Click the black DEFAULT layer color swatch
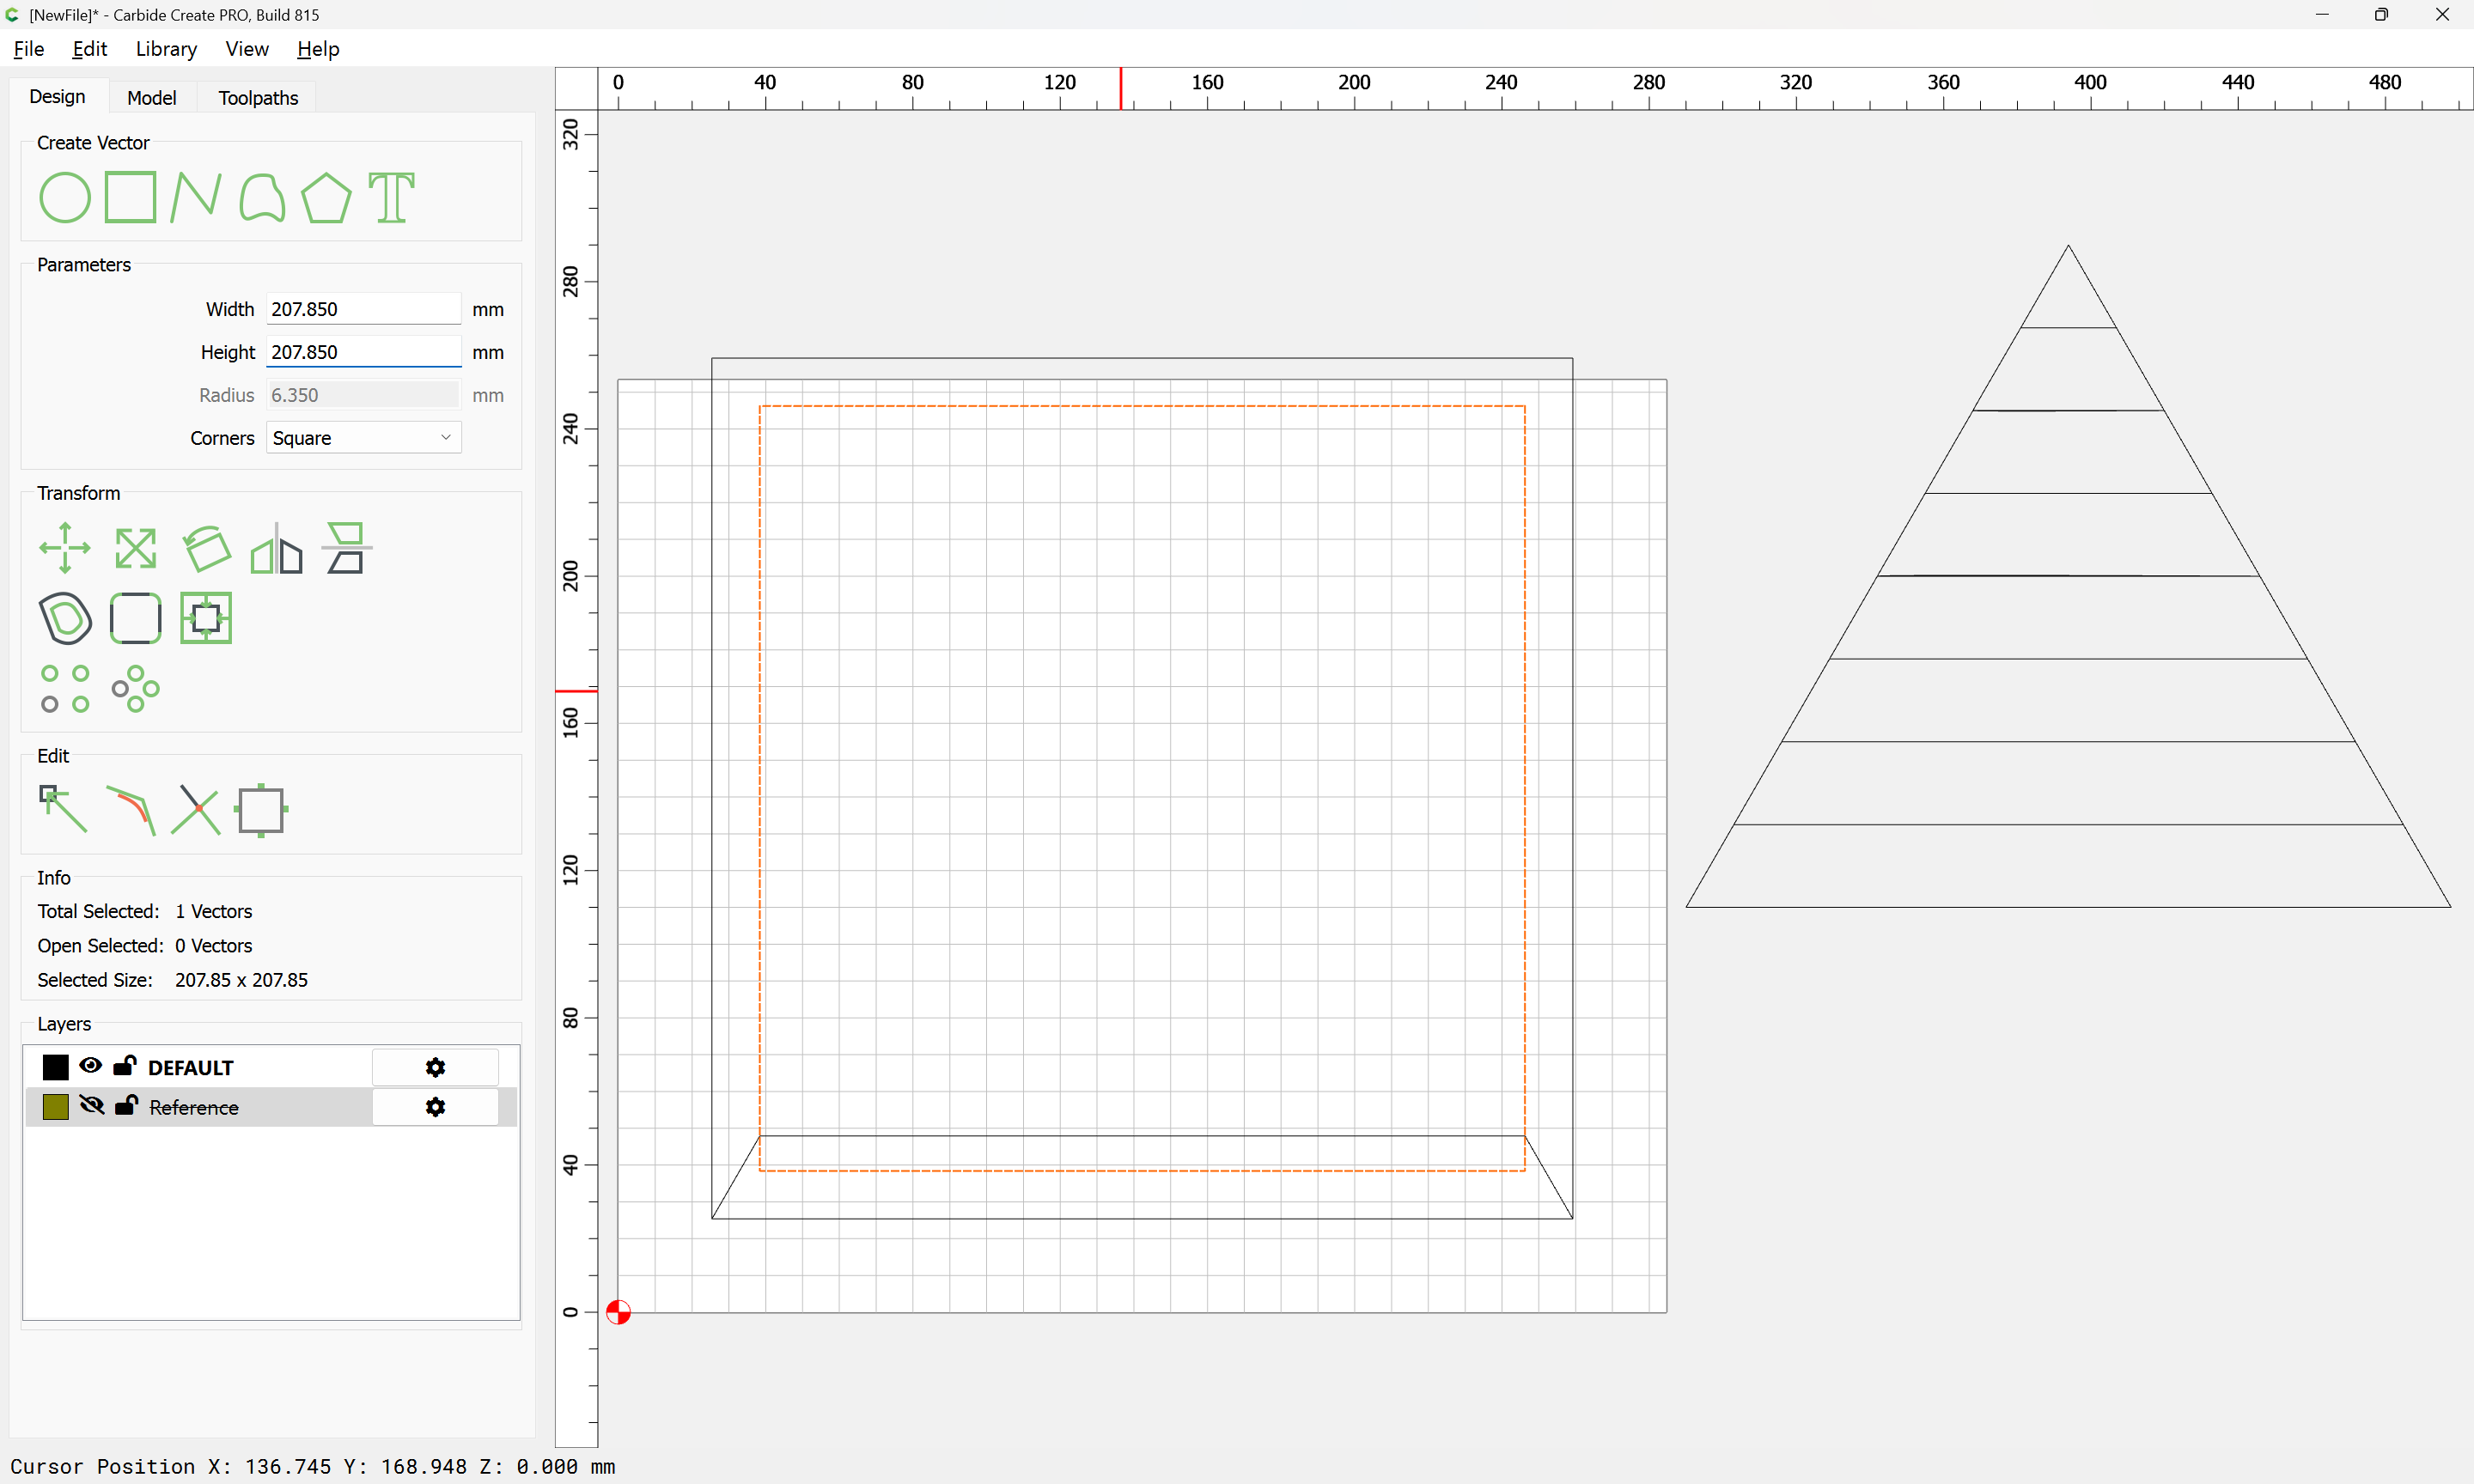The width and height of the screenshot is (2474, 1484). tap(56, 1067)
